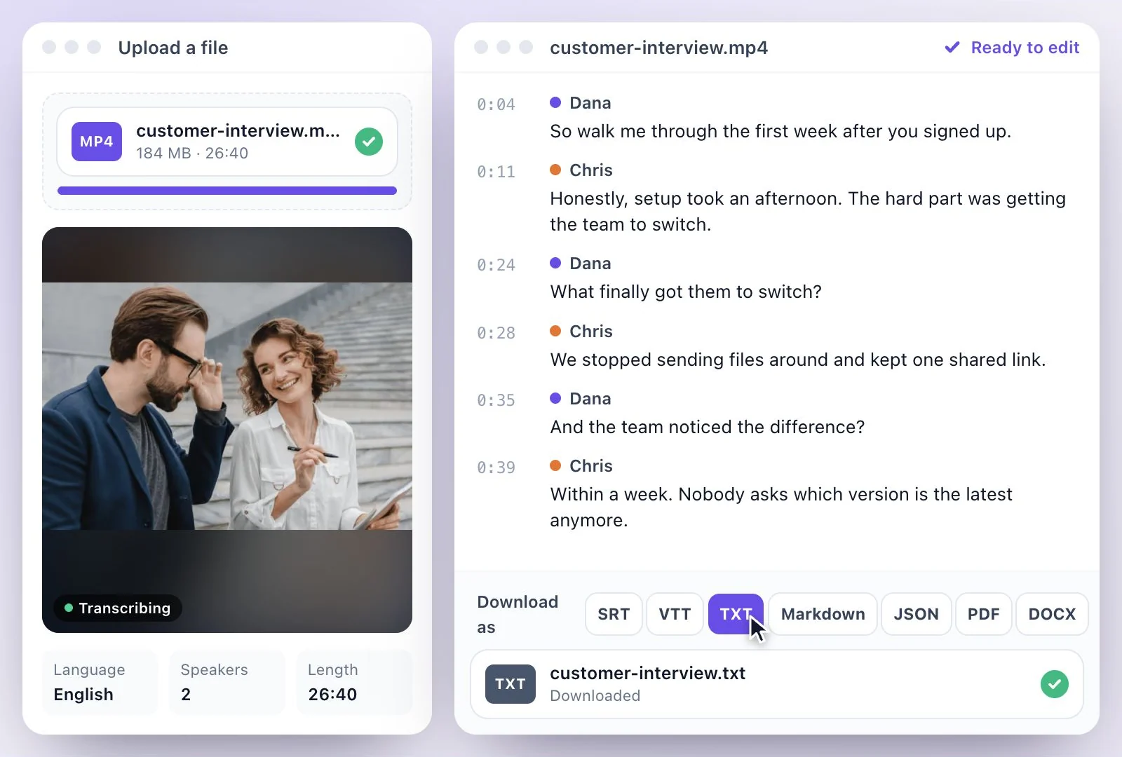Click the purple MP4 file type icon
The width and height of the screenshot is (1122, 757).
[x=97, y=142]
